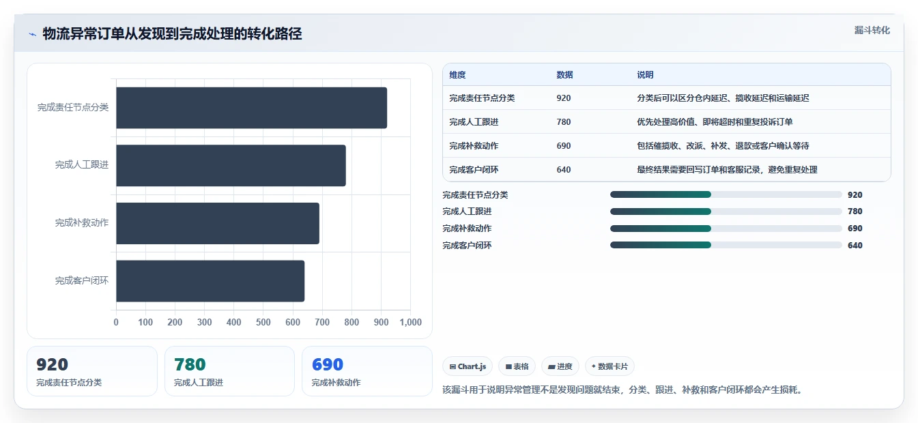The image size is (918, 423).
Task: Click value 780 in the table
Action: (564, 122)
